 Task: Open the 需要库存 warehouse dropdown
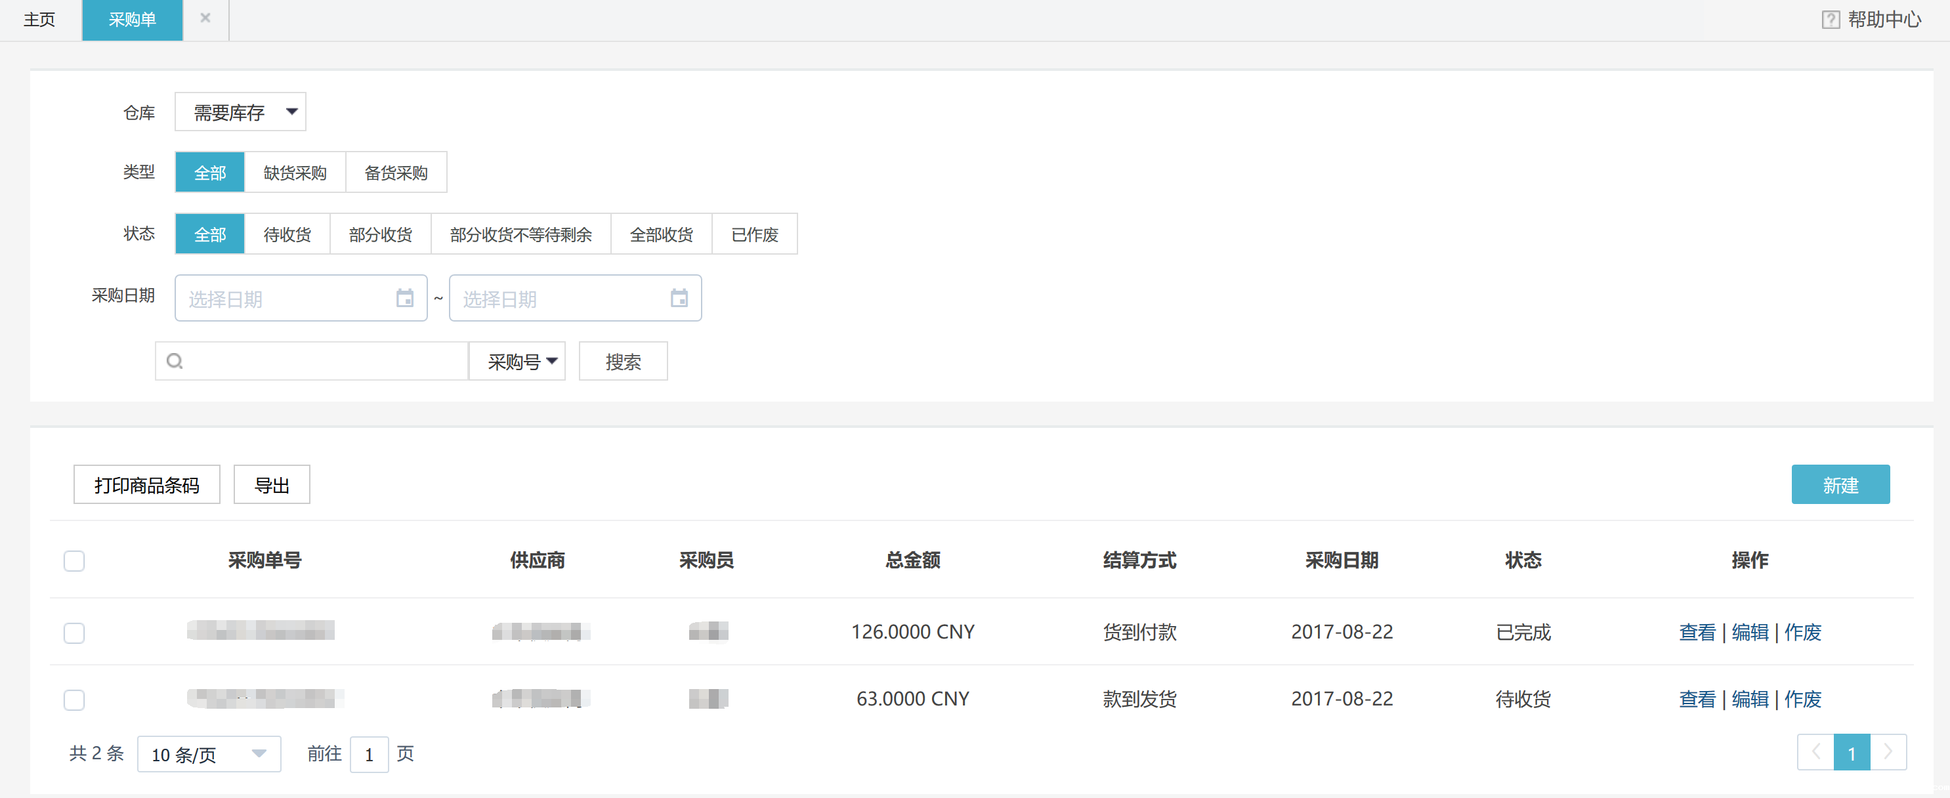240,112
